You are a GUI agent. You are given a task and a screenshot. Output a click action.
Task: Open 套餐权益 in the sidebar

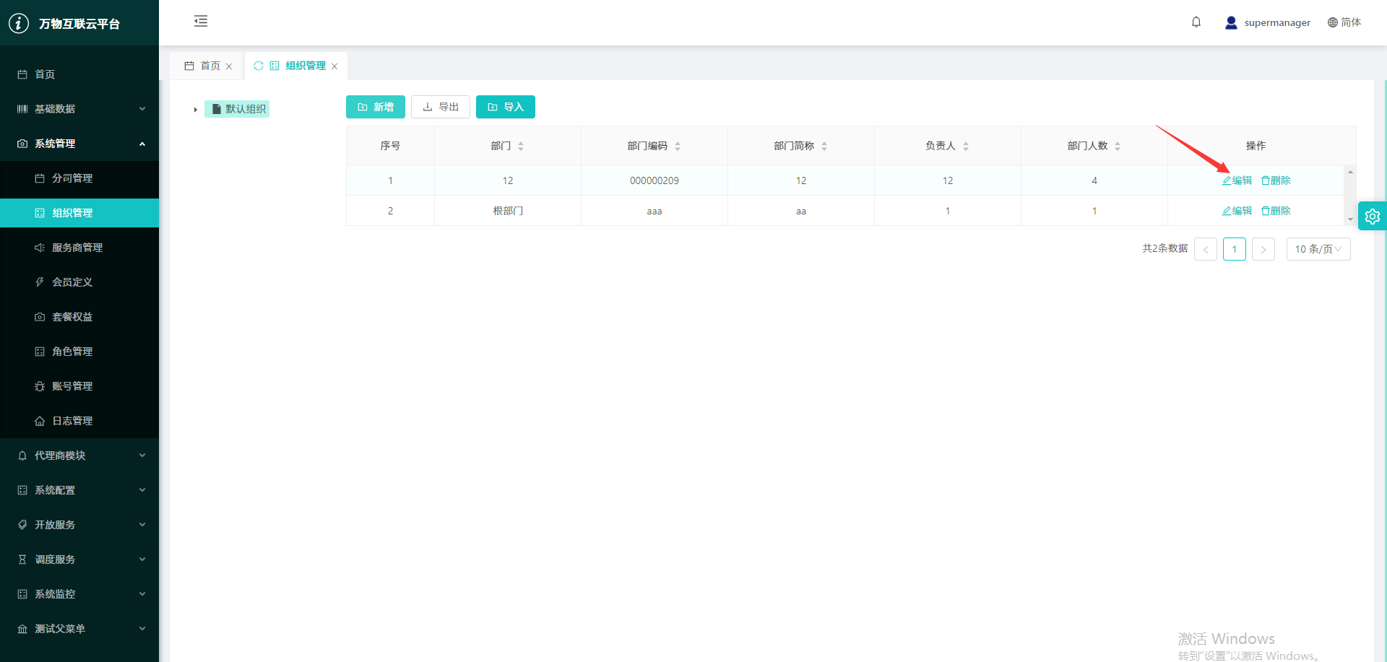pyautogui.click(x=79, y=317)
